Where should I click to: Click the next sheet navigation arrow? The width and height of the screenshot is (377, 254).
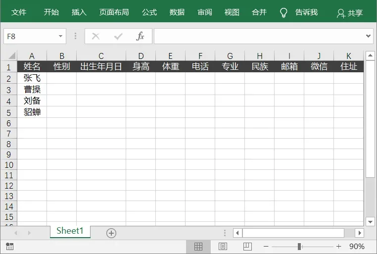[x=29, y=233]
